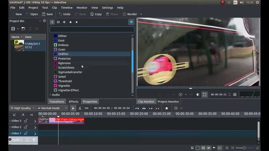Show custom effects icon

71,22
